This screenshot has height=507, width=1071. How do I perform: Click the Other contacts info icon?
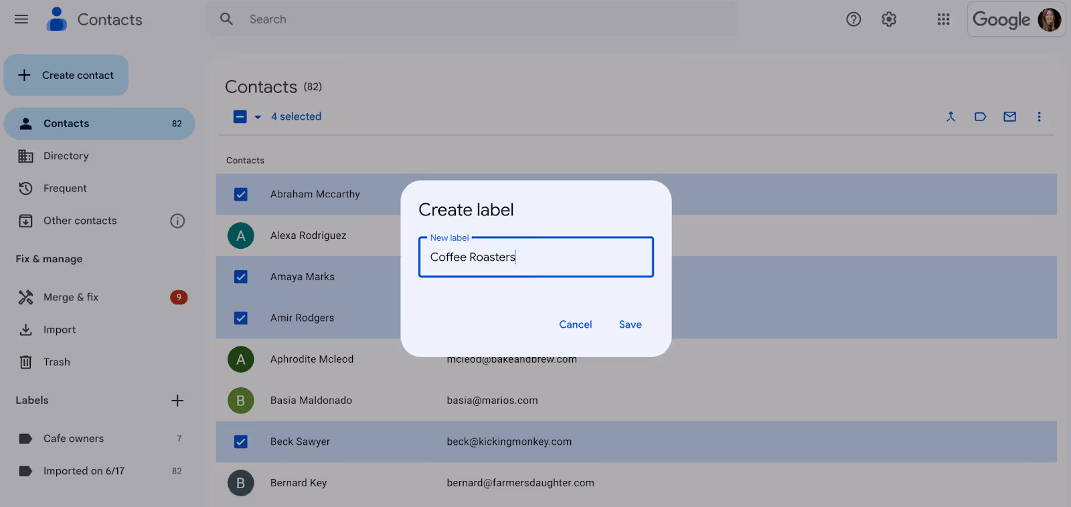[177, 221]
